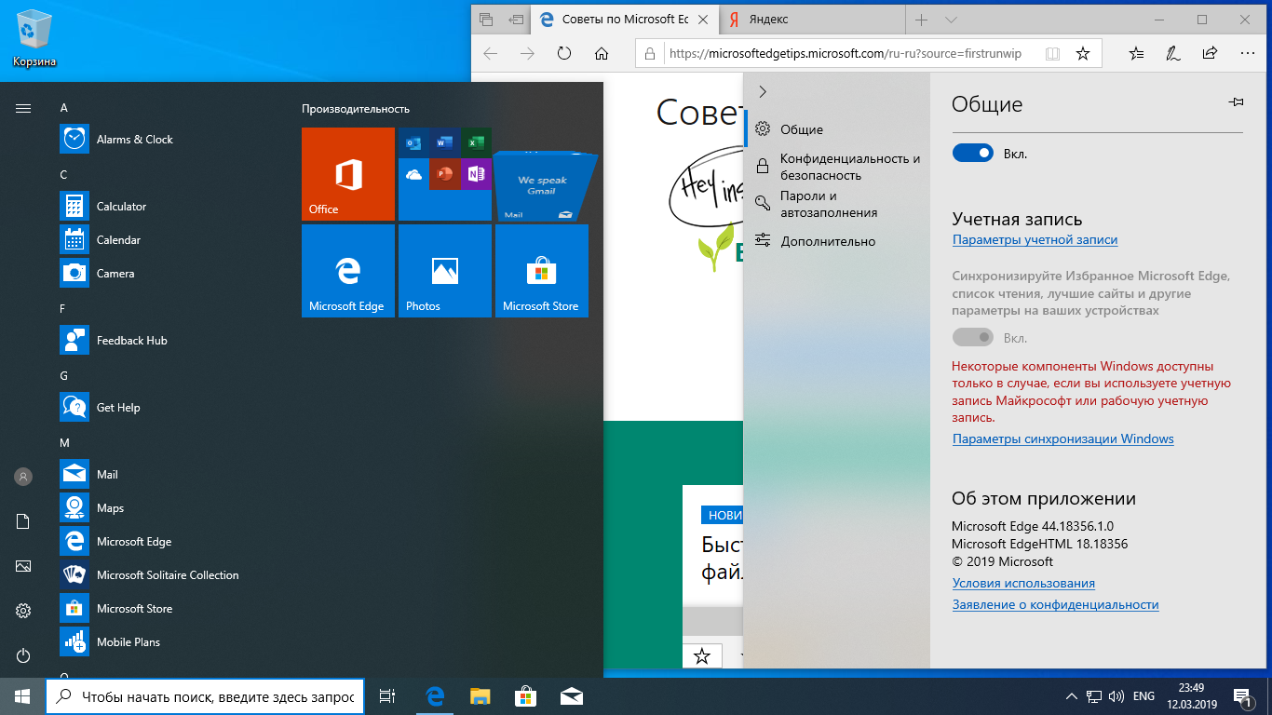The height and width of the screenshot is (715, 1272).
Task: Click the OneDrive icon in the tile folder
Action: pyautogui.click(x=413, y=174)
